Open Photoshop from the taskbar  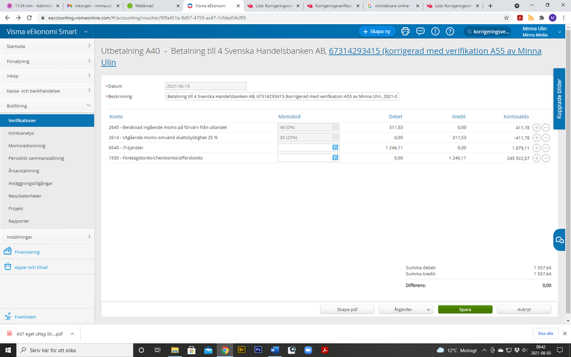(x=258, y=350)
